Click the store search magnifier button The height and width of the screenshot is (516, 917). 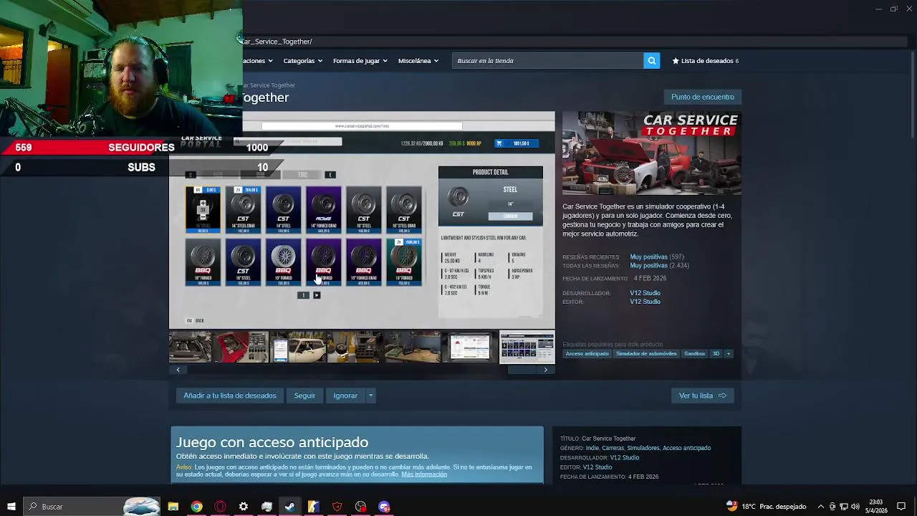tap(651, 61)
